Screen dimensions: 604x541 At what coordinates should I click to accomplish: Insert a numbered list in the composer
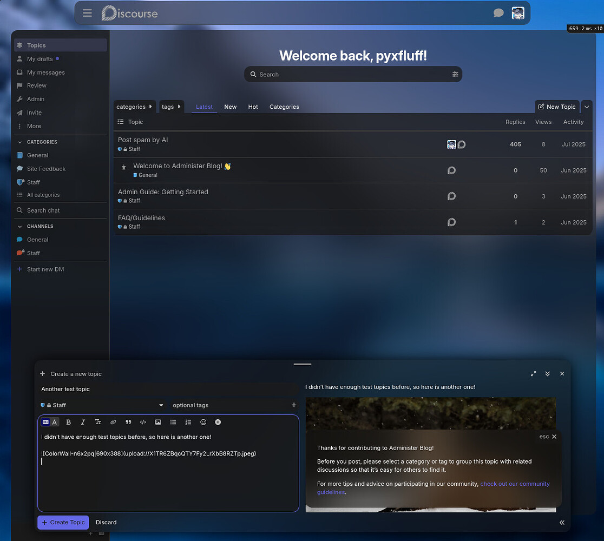tap(188, 422)
